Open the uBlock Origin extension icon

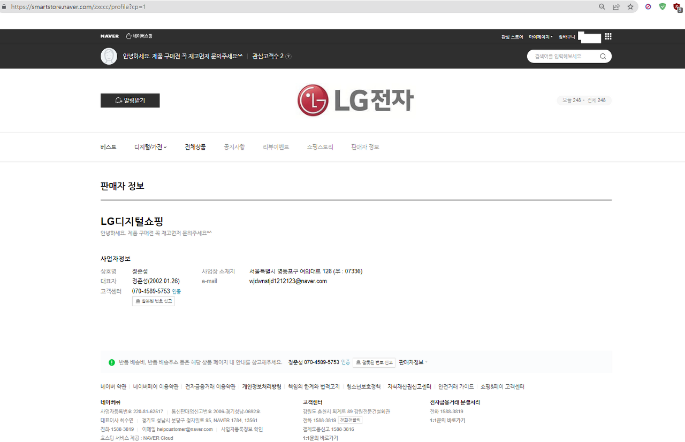677,7
